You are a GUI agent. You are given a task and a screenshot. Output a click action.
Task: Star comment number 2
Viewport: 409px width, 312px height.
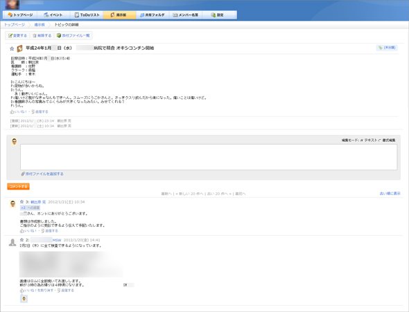pyautogui.click(x=22, y=239)
